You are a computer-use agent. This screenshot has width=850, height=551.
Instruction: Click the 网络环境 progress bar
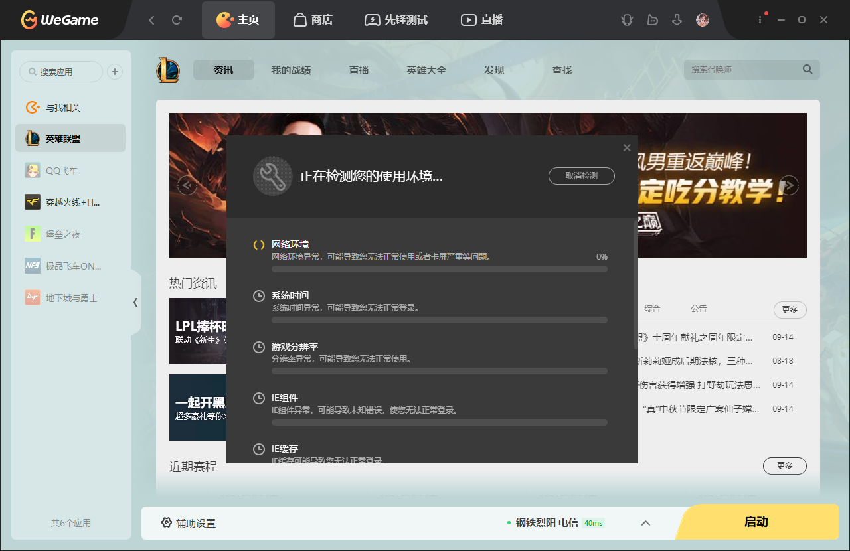[440, 269]
